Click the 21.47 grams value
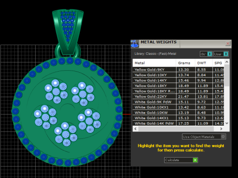The image size is (238, 178). [x=183, y=96]
